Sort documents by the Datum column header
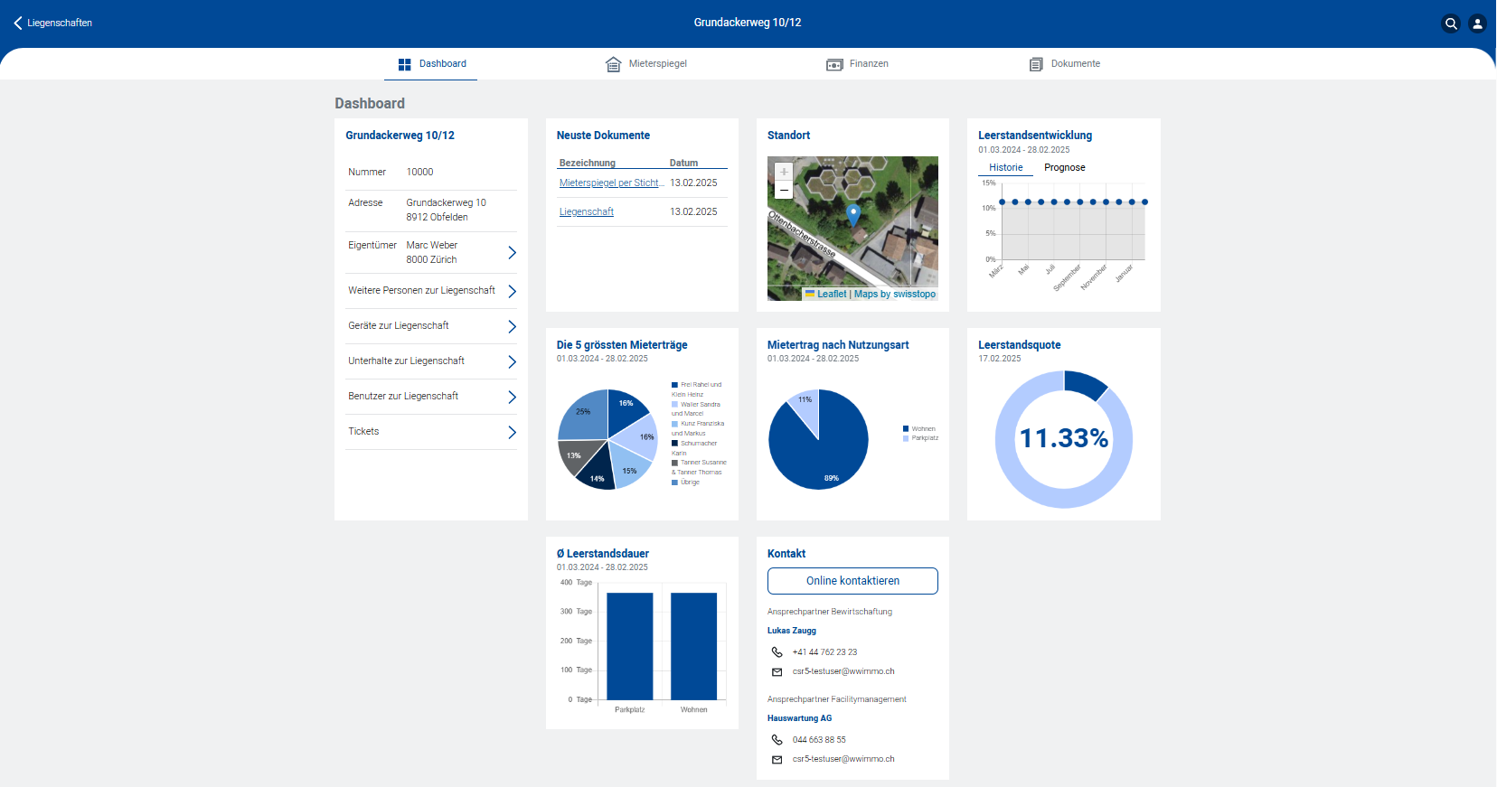Viewport: 1497px width, 787px height. click(683, 164)
